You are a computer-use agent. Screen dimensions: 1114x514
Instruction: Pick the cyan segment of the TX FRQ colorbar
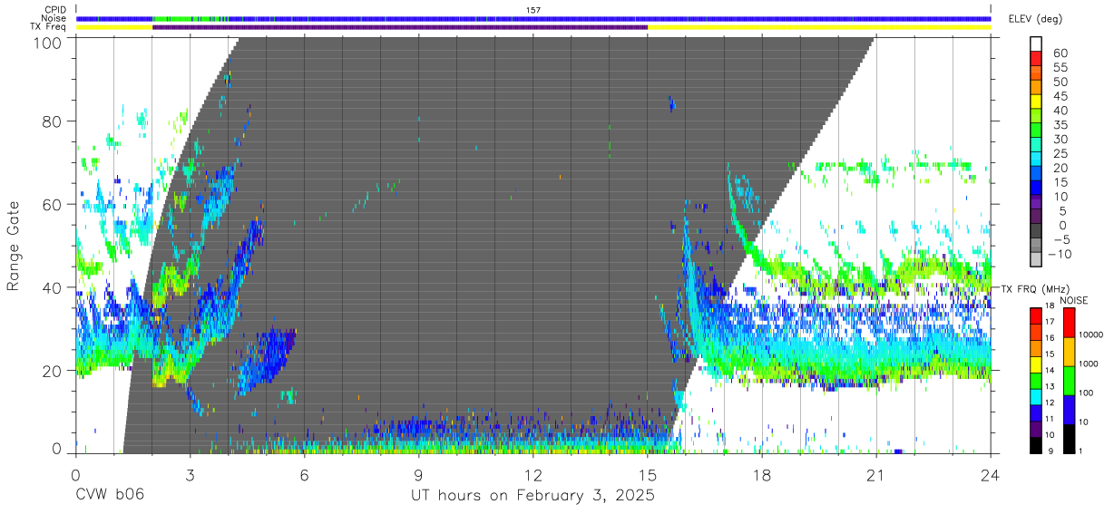pos(1036,397)
